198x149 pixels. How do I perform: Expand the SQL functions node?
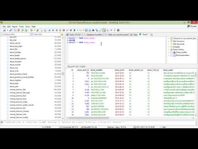click(169, 41)
